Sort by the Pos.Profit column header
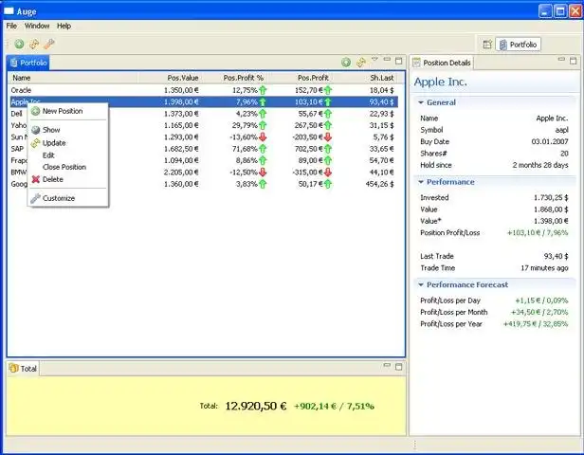 300,78
